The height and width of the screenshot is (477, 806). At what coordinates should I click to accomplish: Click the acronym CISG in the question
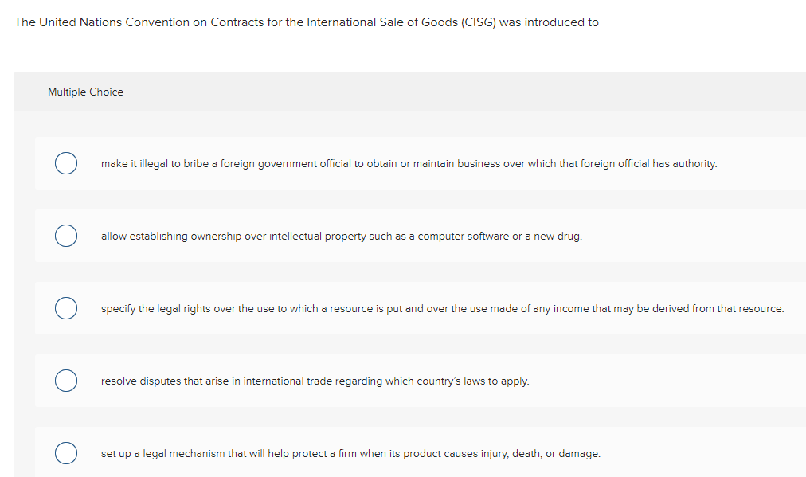pyautogui.click(x=479, y=22)
